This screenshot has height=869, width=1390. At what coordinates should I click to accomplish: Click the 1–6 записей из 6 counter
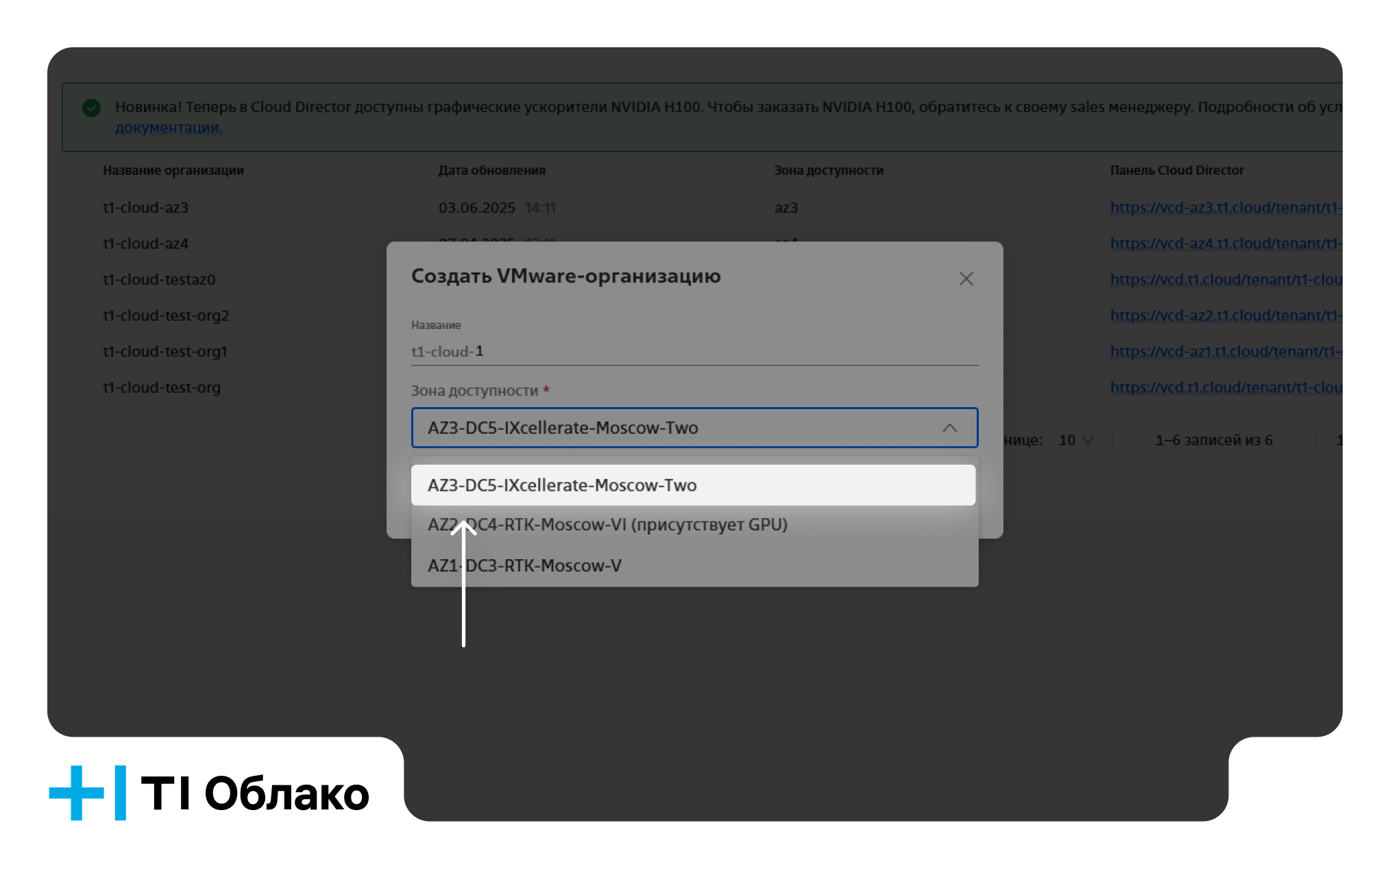(1213, 440)
